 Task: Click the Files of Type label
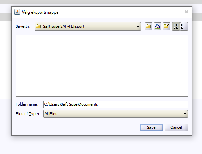(x=27, y=114)
